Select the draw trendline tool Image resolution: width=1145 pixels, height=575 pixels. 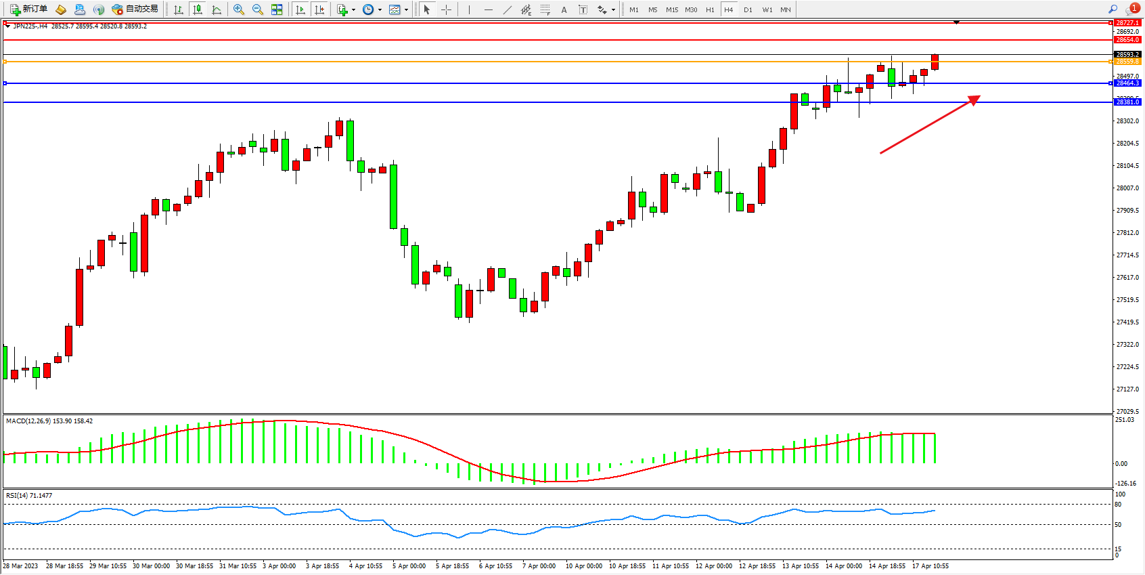click(508, 9)
